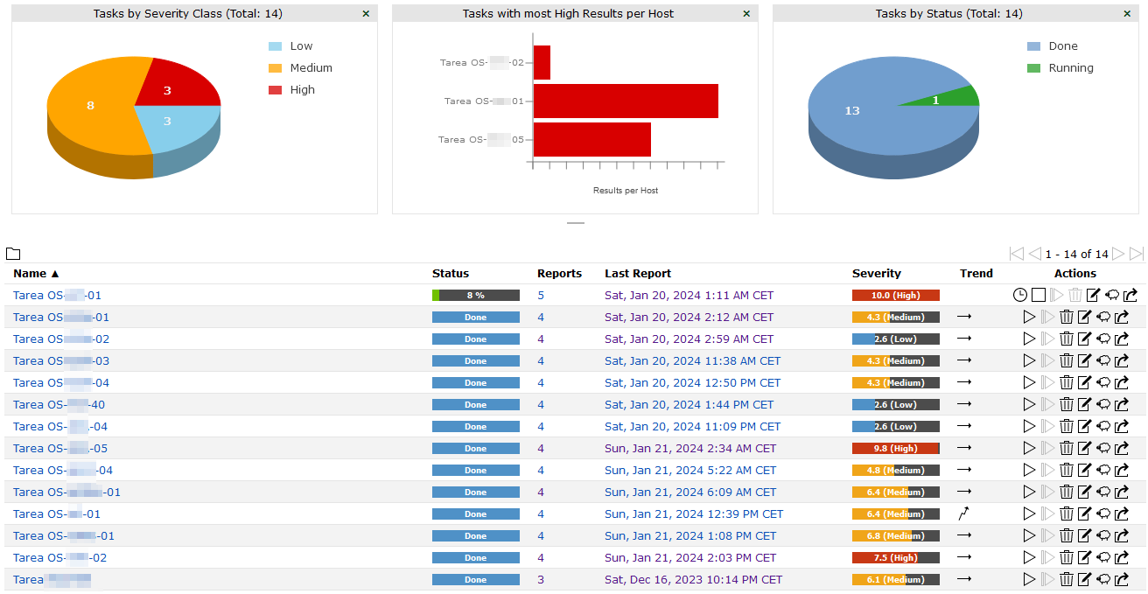Close the Tasks by Status chart panel
Viewport: 1148px width, 594px height.
[x=1127, y=14]
